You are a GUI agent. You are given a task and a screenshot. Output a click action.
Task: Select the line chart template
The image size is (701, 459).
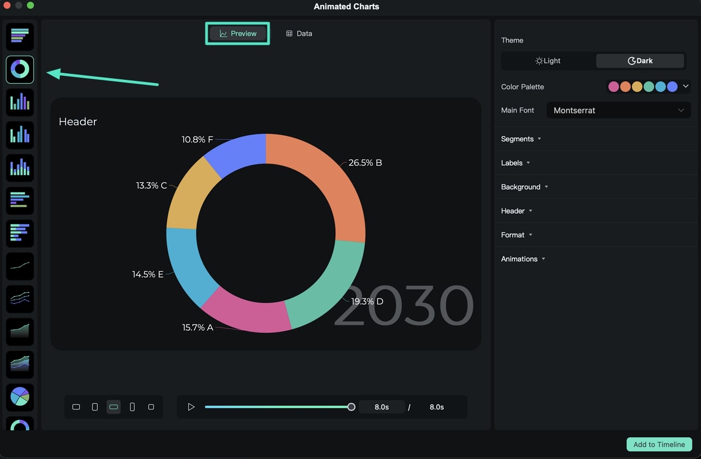click(19, 266)
